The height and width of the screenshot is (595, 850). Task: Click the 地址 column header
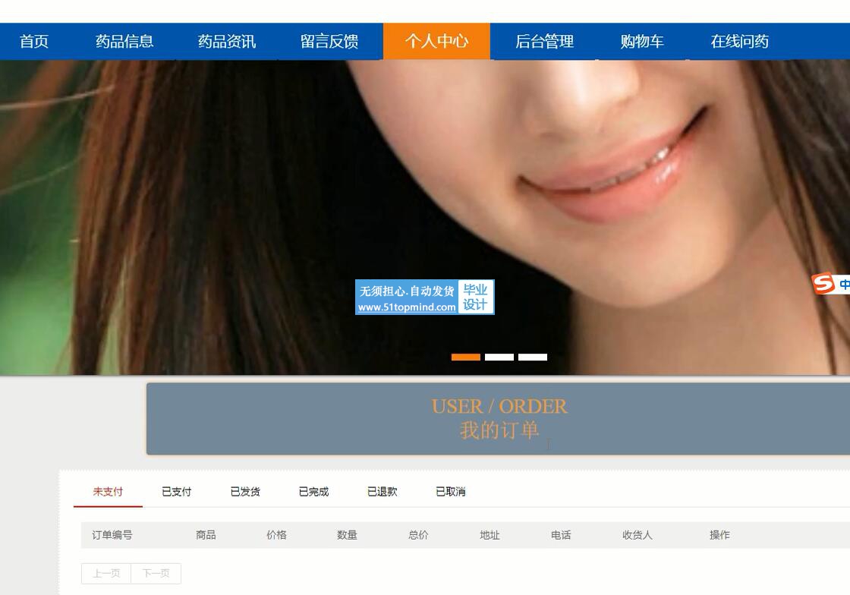coord(490,535)
